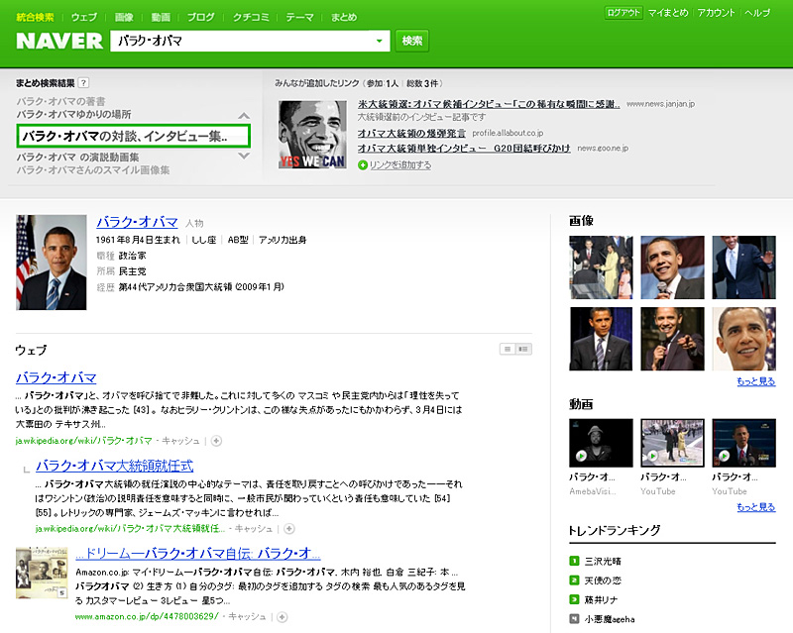Screen dimensions: 793x633
Task: Click the green plus icon next to リンクを追加する
Action: click(x=363, y=165)
